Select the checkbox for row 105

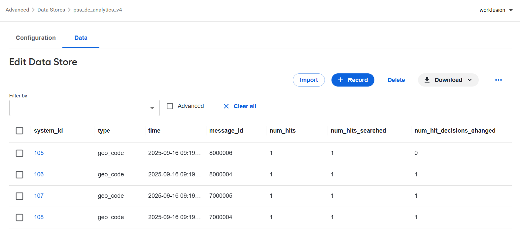(19, 153)
